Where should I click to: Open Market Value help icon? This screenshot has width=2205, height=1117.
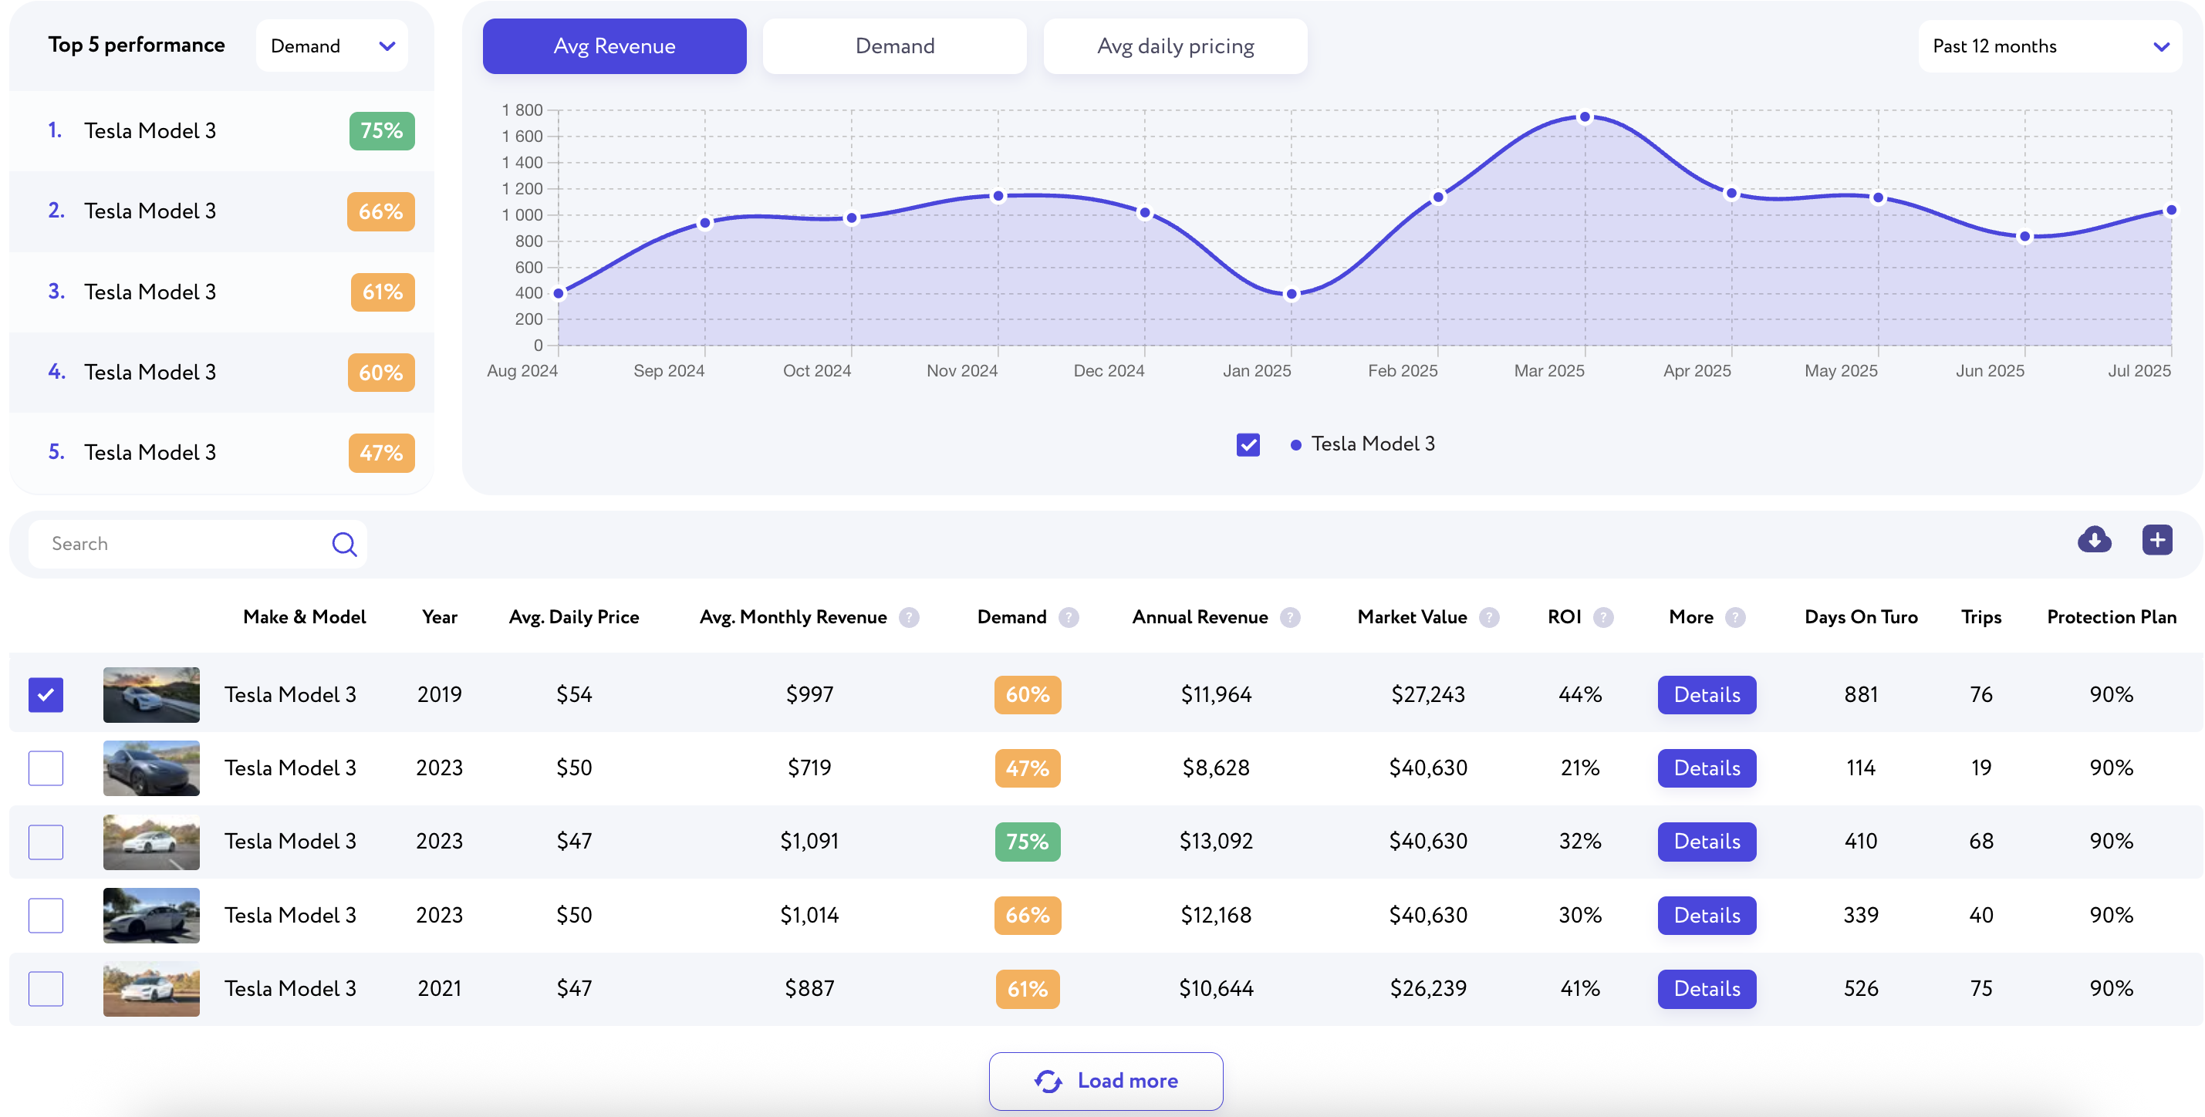[x=1489, y=617]
